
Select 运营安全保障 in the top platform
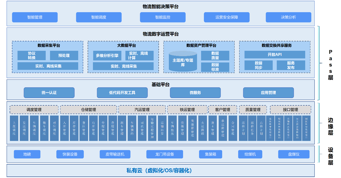point(226,17)
